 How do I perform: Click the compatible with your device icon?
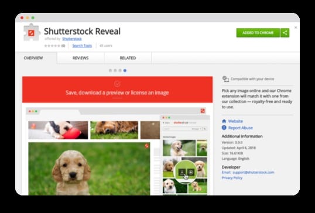coord(225,79)
